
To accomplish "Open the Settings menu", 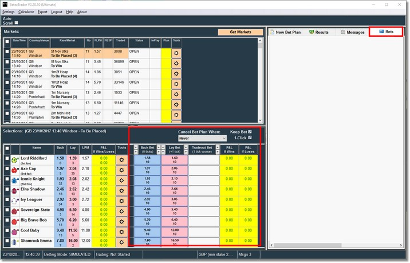I will (x=8, y=11).
